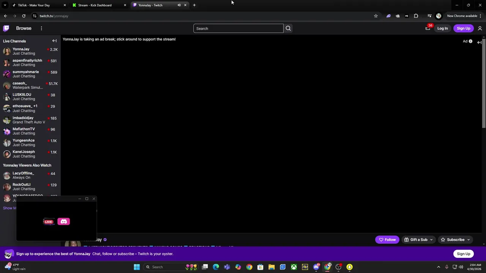Open the LacyOffline_ recommended channel
Screen dimensions: 486x273
pos(30,175)
